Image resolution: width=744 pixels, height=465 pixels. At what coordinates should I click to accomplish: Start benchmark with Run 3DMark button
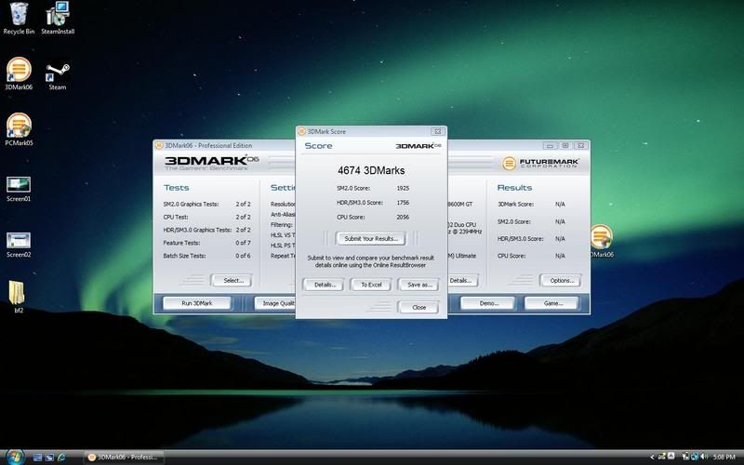click(197, 303)
